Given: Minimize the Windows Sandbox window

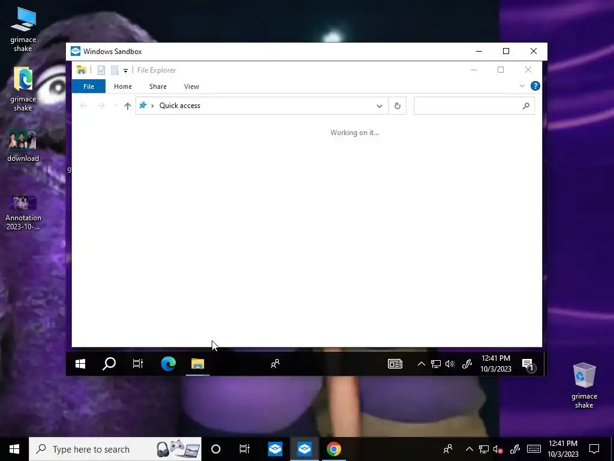Looking at the screenshot, I should click(479, 52).
